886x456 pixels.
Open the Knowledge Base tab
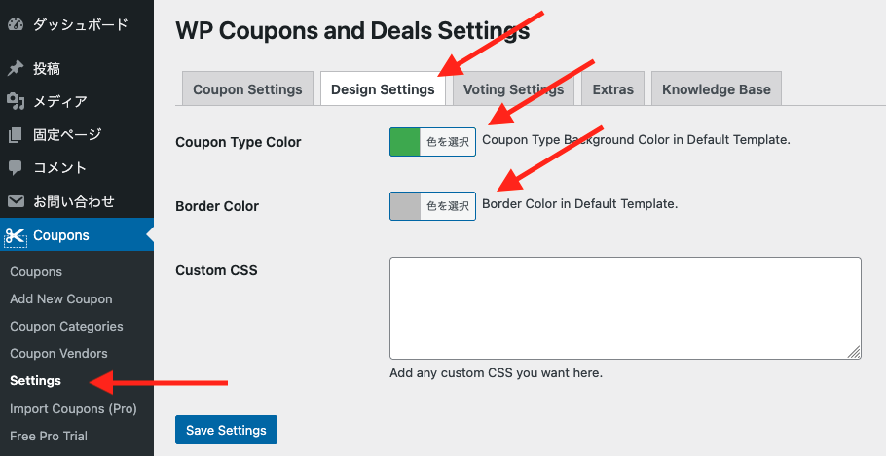(716, 88)
